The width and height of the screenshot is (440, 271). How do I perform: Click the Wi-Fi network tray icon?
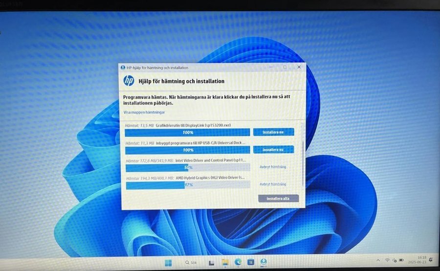point(387,260)
